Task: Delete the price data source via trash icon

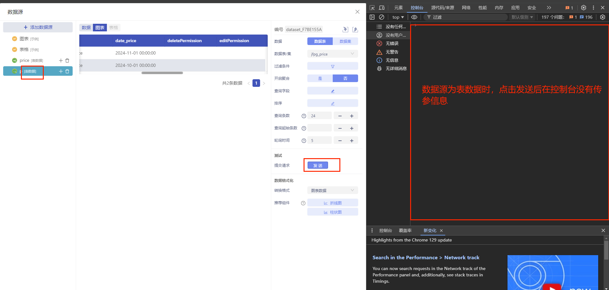Action: [67, 61]
